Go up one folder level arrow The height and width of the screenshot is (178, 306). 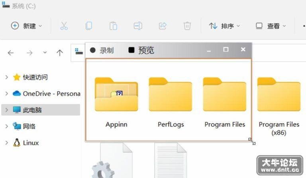coord(60,53)
